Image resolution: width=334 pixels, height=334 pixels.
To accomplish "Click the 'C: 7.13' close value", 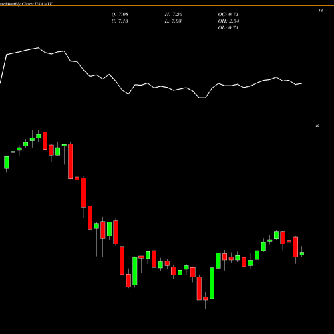I will click(x=120, y=21).
